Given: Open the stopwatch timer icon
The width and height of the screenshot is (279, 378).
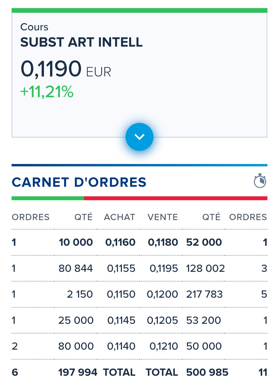Looking at the screenshot, I should click(x=260, y=181).
